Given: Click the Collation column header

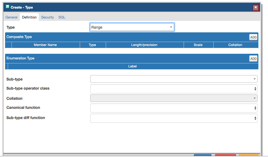Looking at the screenshot, I should [x=235, y=45].
